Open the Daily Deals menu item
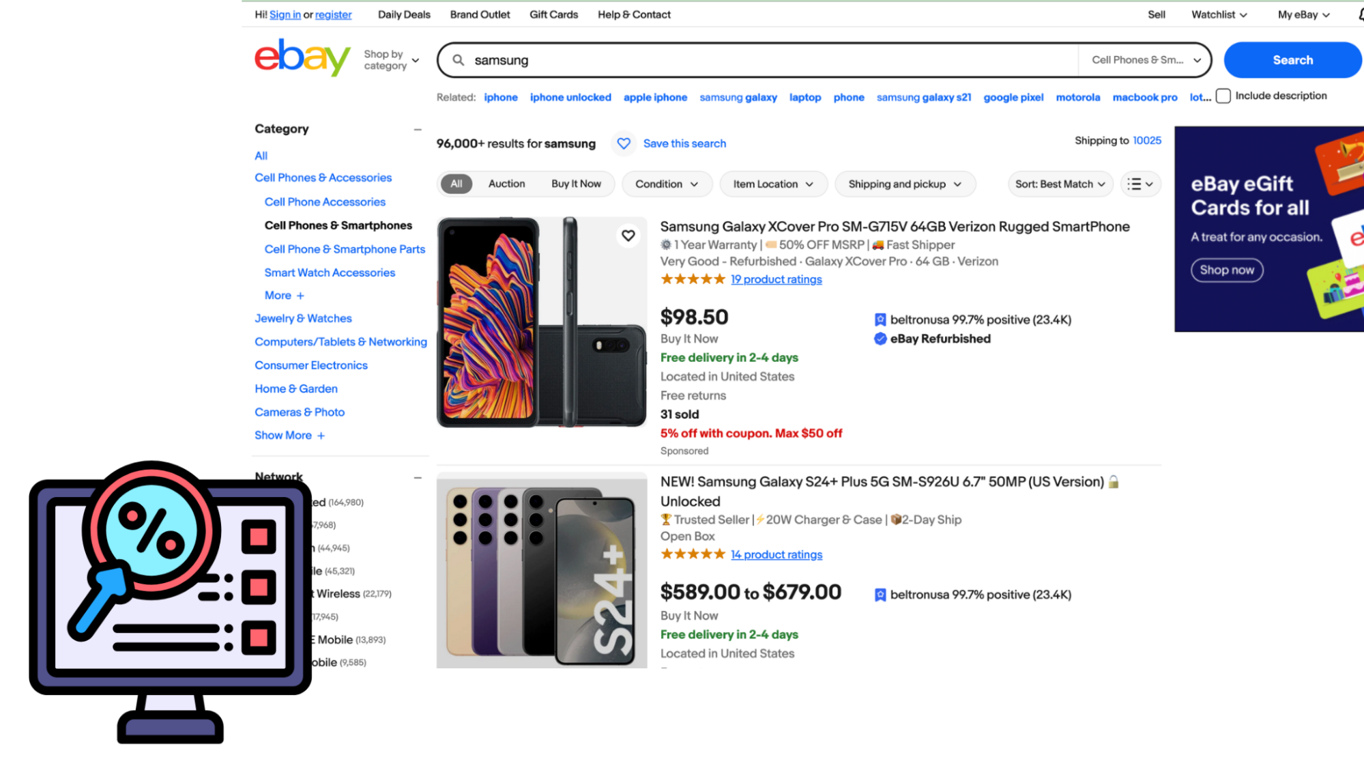1364x768 pixels. [x=404, y=14]
